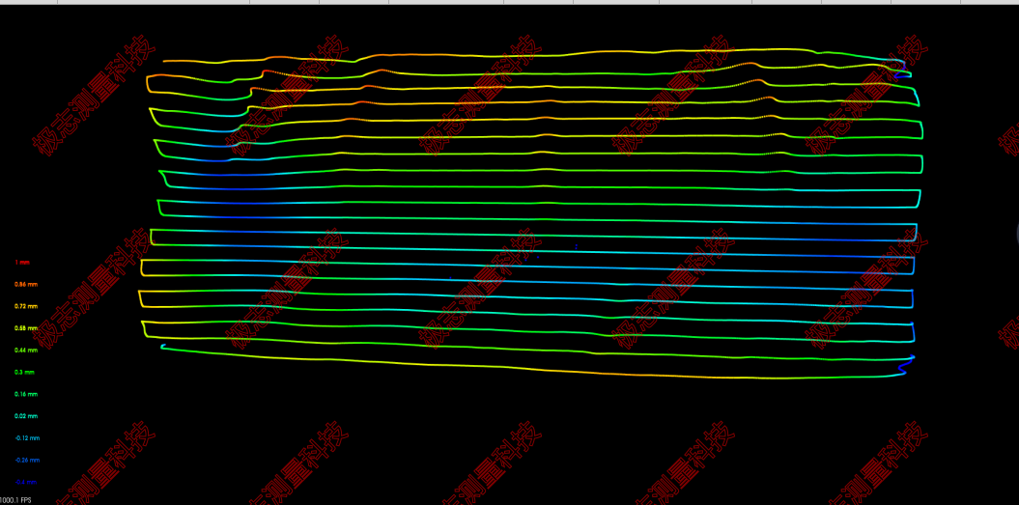Click the blue squiggle at bottom-right scan end
The height and width of the screenshot is (505, 1019).
(906, 364)
